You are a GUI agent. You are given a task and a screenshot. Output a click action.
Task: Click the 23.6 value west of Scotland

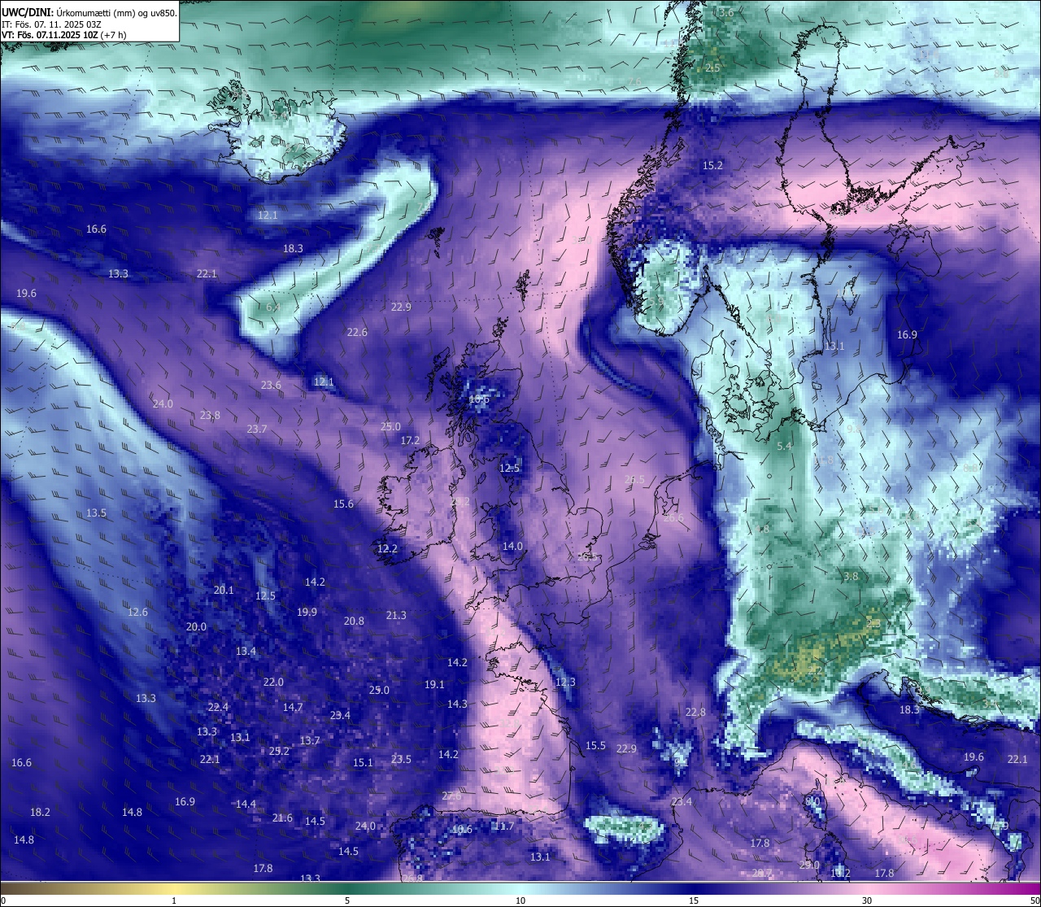click(271, 385)
